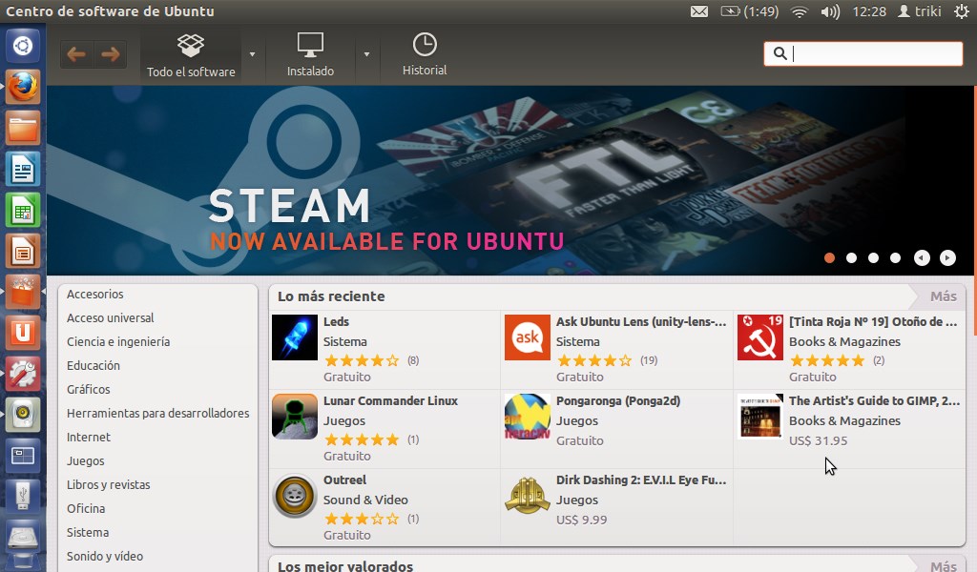977x572 pixels.
Task: Click the Dirk Dashing 2 golden icon
Action: [527, 496]
